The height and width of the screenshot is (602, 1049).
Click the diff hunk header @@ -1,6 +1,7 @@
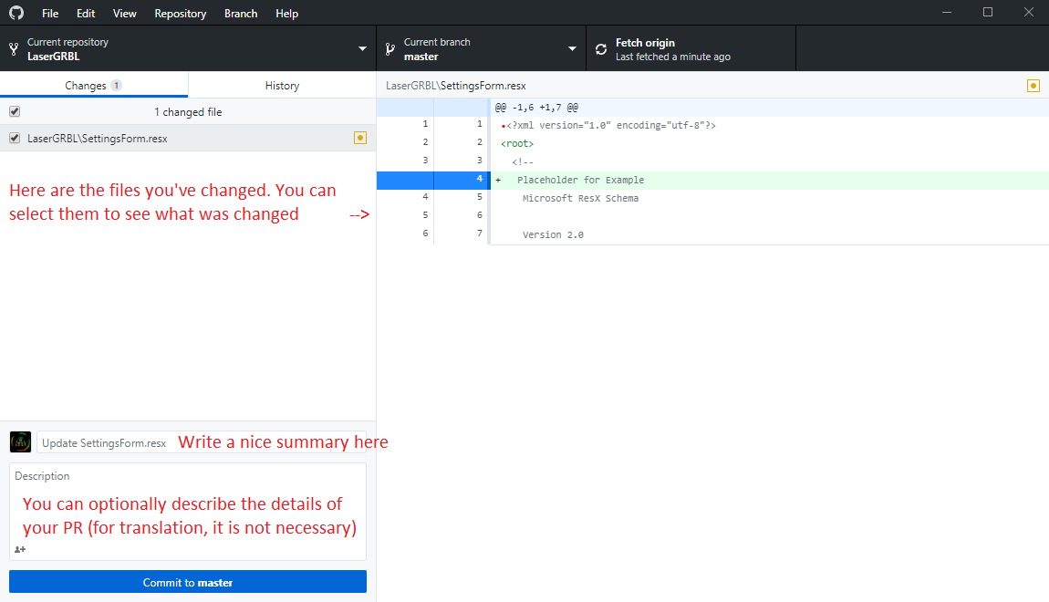(536, 107)
